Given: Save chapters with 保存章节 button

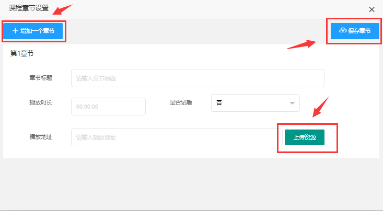Looking at the screenshot, I should [355, 31].
